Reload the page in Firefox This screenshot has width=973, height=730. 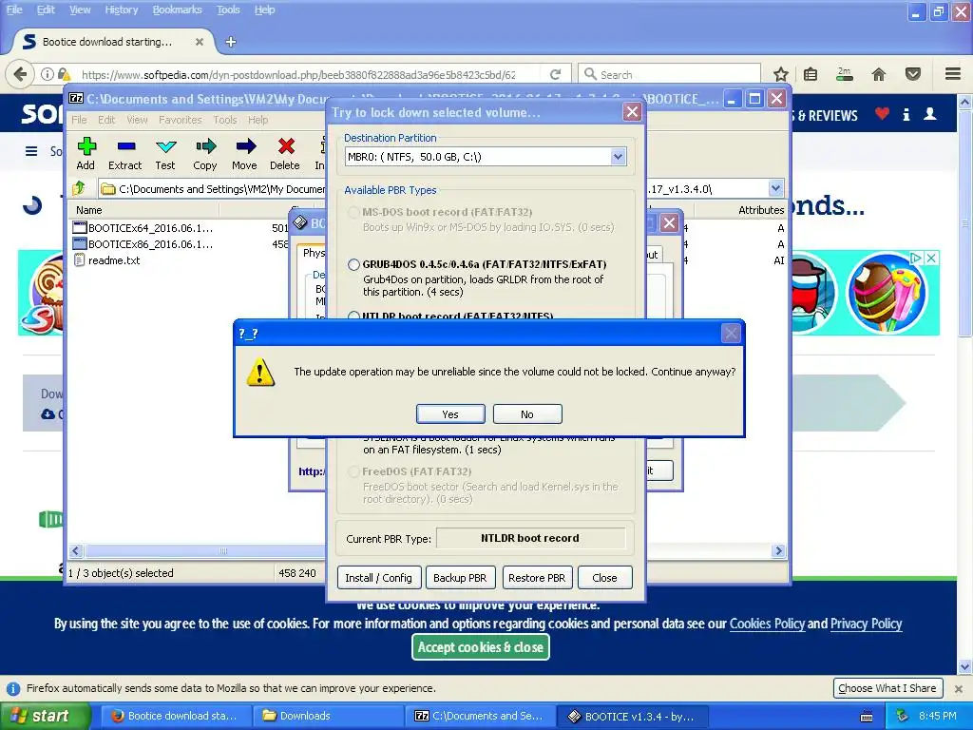pyautogui.click(x=555, y=74)
